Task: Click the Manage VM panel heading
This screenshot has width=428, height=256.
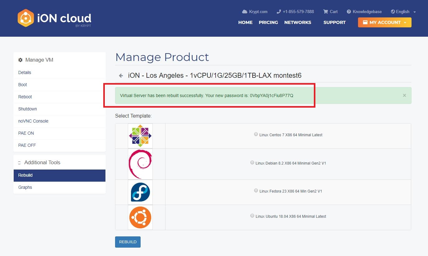Action: 39,60
